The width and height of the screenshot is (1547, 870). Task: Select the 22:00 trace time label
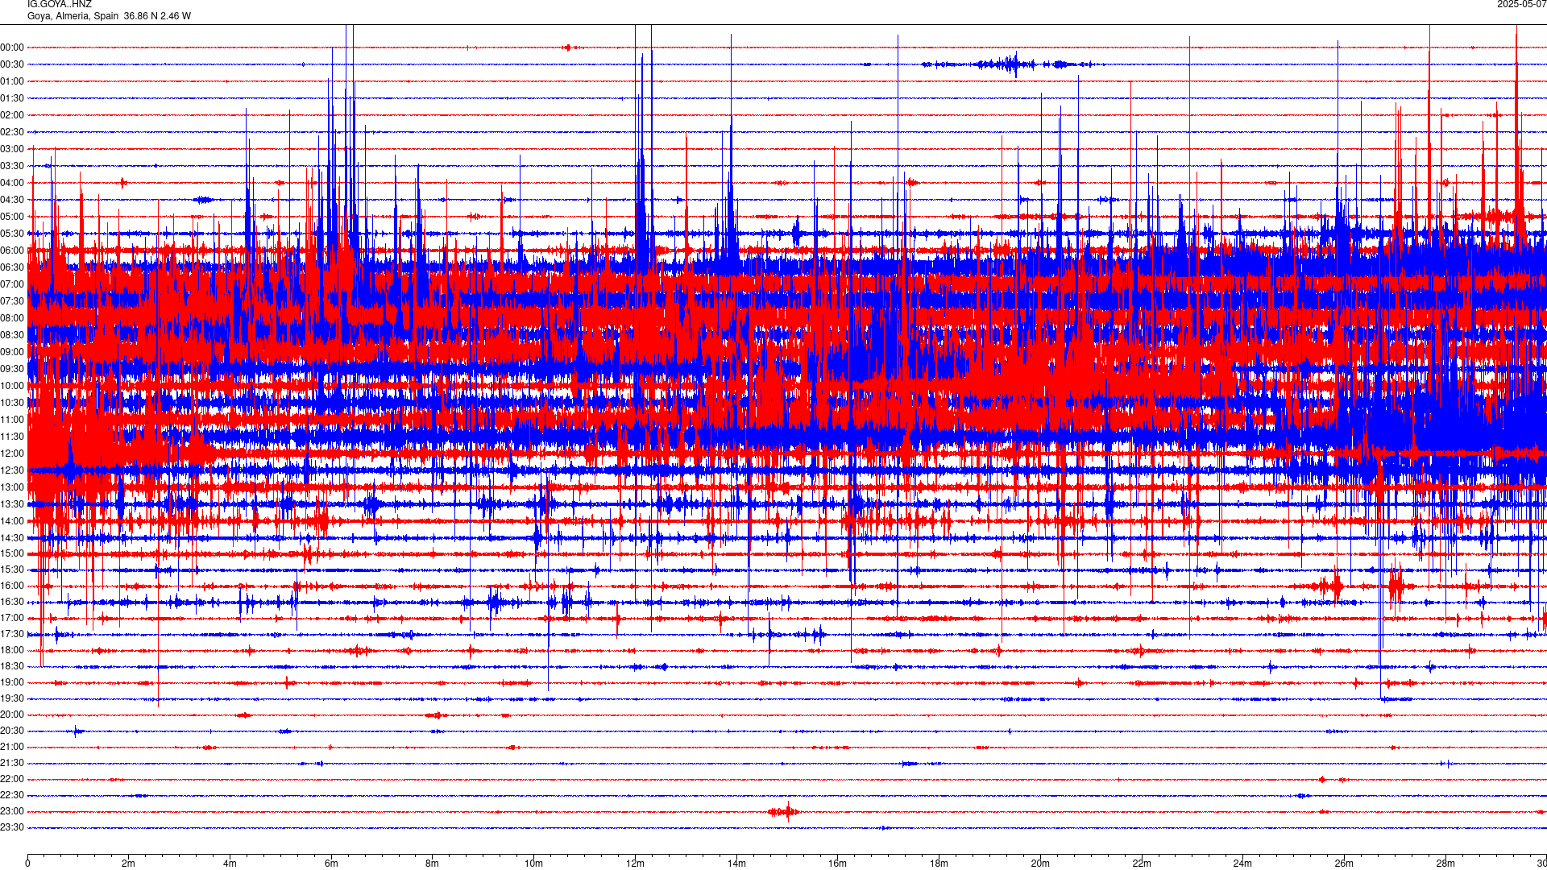(12, 779)
